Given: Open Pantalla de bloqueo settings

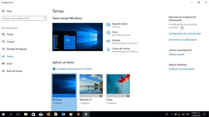Looking at the screenshot, I should (x=17, y=49).
